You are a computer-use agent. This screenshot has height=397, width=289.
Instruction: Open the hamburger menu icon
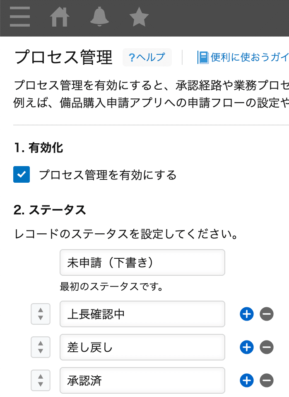click(x=20, y=17)
